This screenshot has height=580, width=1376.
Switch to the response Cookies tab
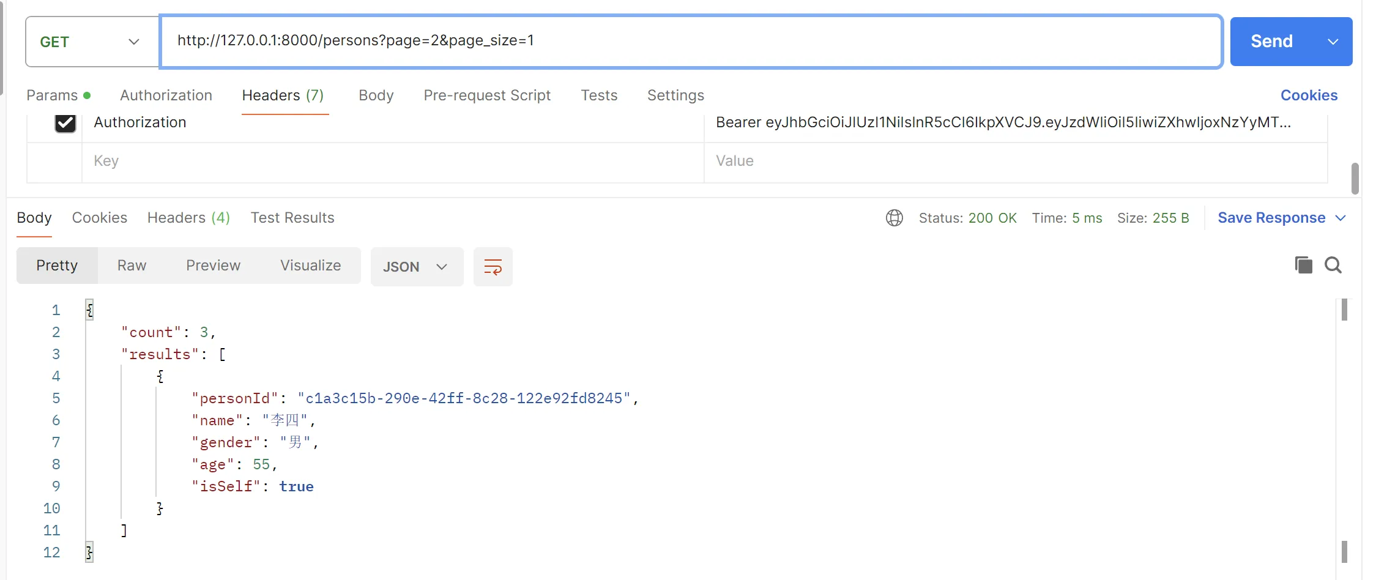click(100, 218)
